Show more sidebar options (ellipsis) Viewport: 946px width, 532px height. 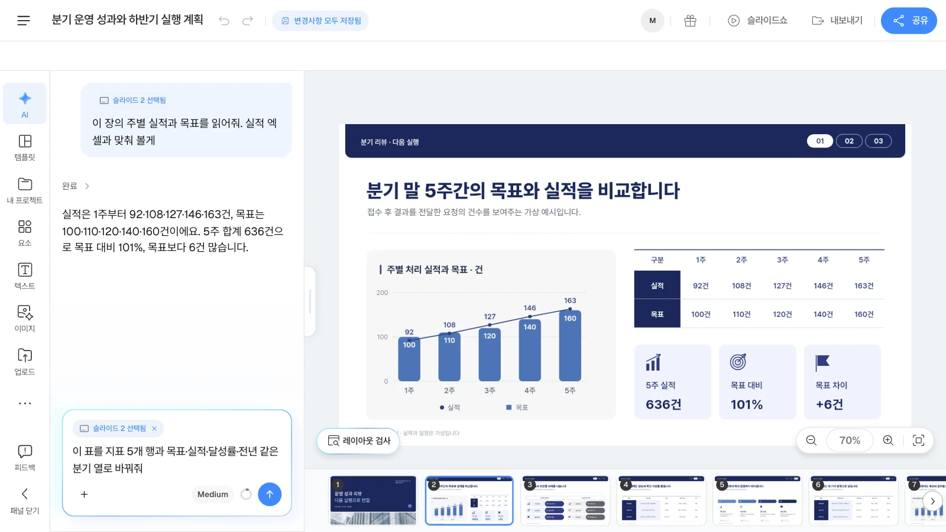(25, 403)
